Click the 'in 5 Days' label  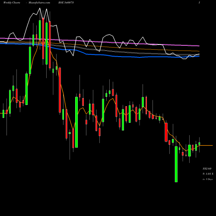[x=207, y=179]
